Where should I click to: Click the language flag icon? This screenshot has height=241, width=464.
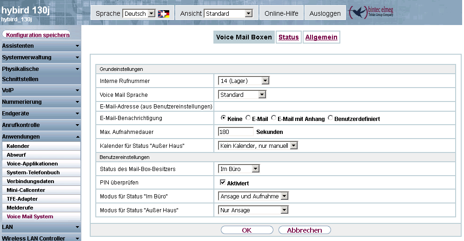pos(164,13)
